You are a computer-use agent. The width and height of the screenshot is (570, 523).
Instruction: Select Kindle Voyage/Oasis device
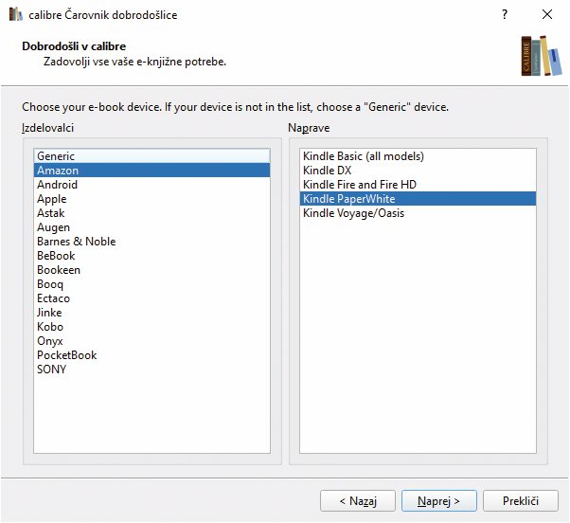(418, 213)
